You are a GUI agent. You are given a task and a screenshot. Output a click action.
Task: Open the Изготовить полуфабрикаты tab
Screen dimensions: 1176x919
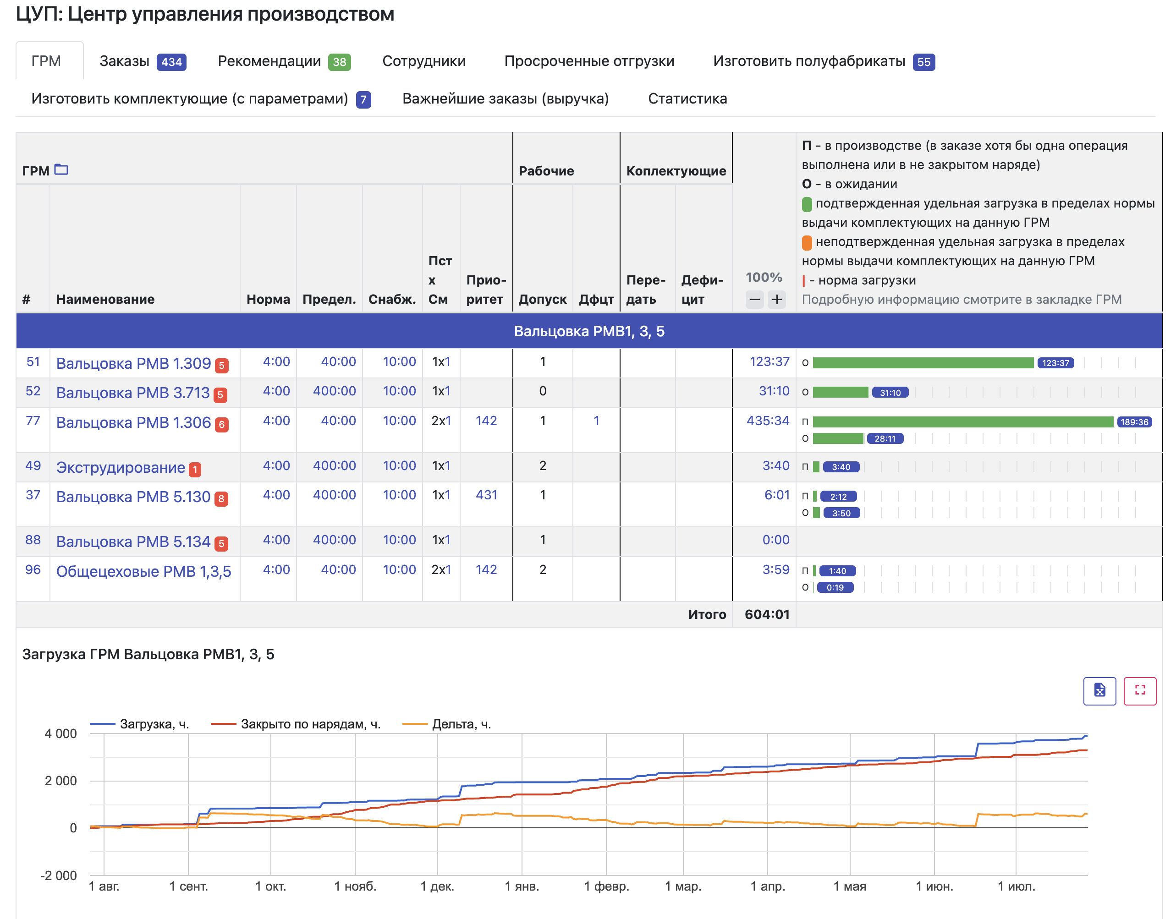click(x=824, y=61)
